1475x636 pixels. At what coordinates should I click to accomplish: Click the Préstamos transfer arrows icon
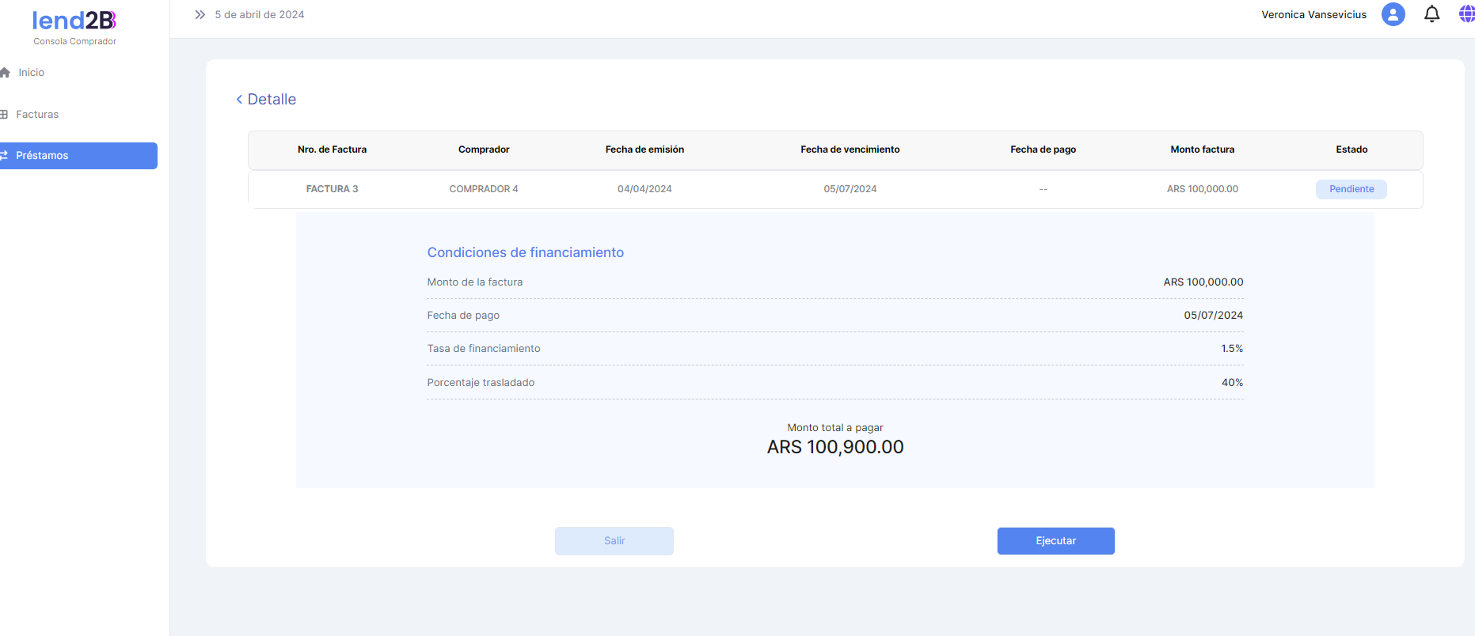click(4, 156)
